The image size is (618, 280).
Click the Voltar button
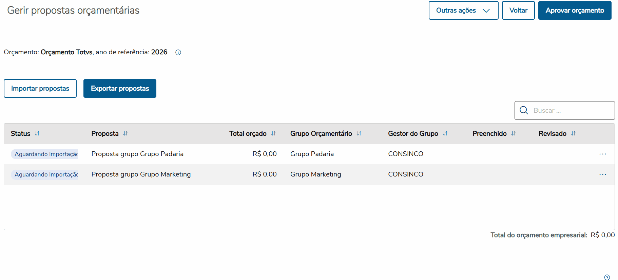518,11
